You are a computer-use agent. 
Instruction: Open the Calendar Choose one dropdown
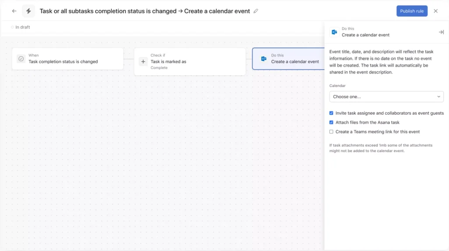[x=386, y=97]
